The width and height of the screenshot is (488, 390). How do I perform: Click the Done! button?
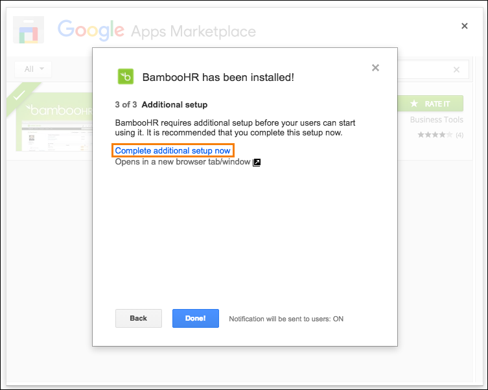pos(196,318)
